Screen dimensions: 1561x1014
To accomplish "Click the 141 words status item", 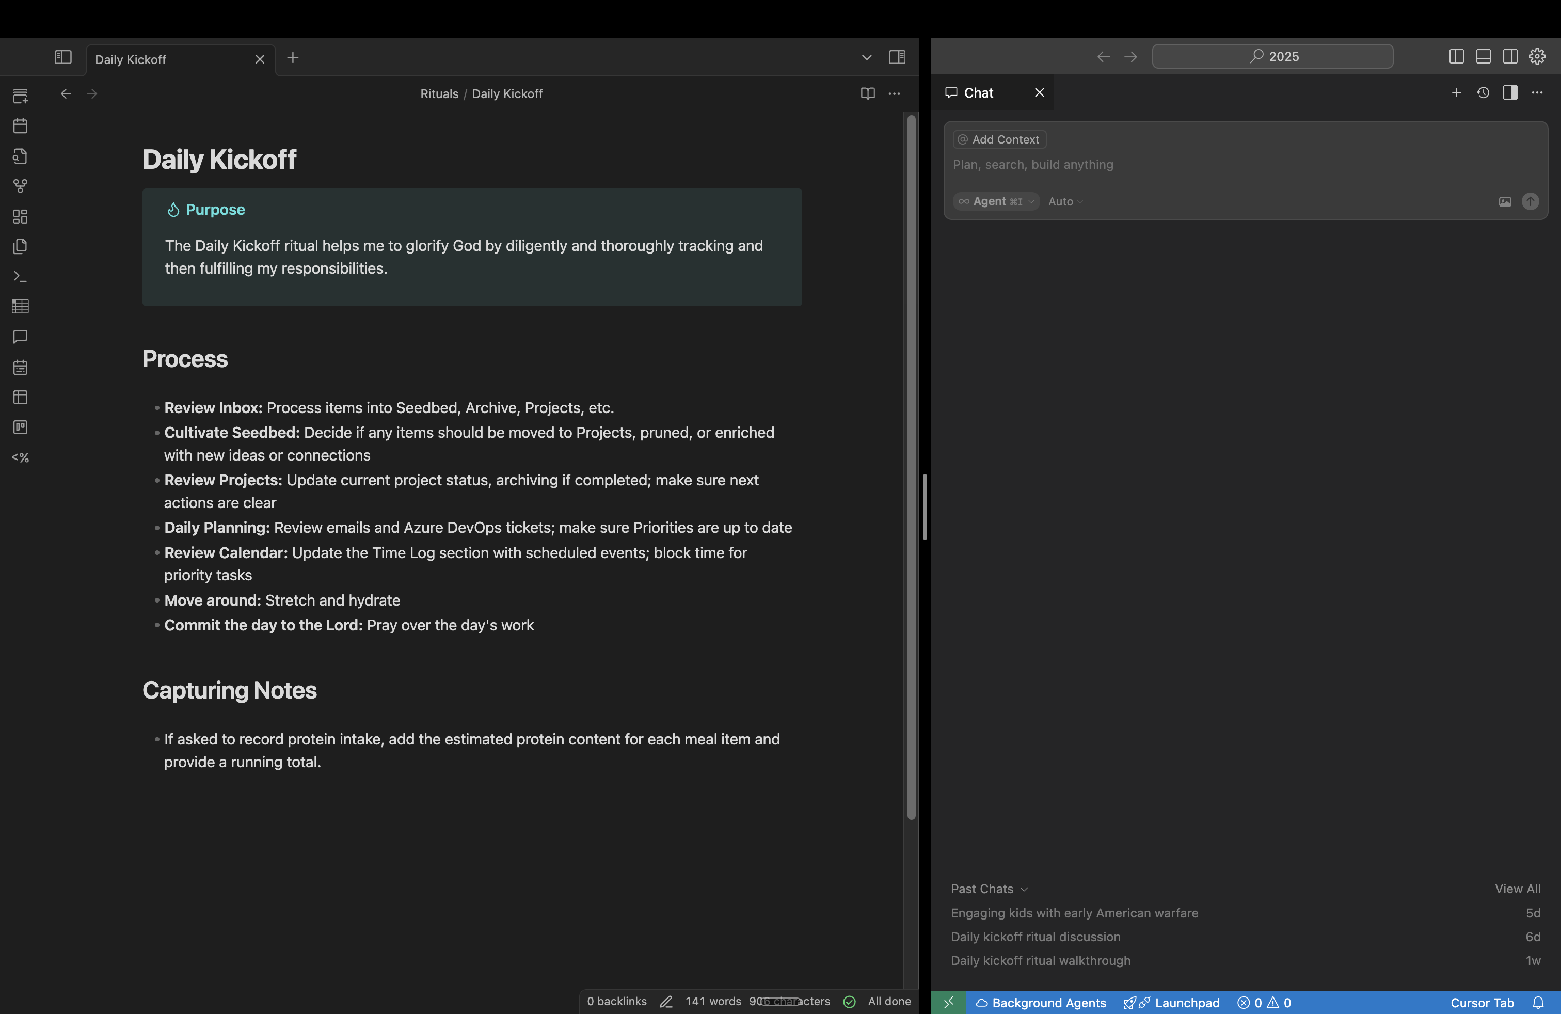I will (x=713, y=1001).
